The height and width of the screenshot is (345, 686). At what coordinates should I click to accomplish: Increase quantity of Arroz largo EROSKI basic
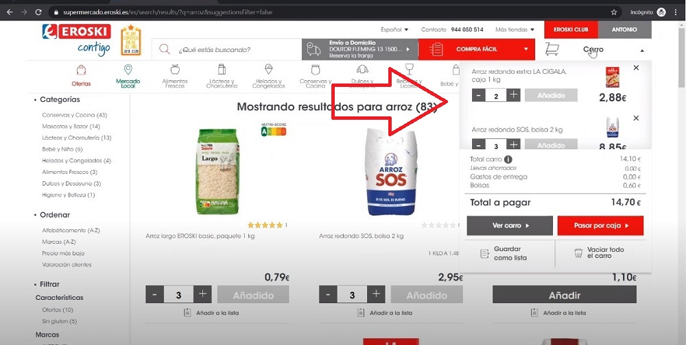click(x=202, y=295)
